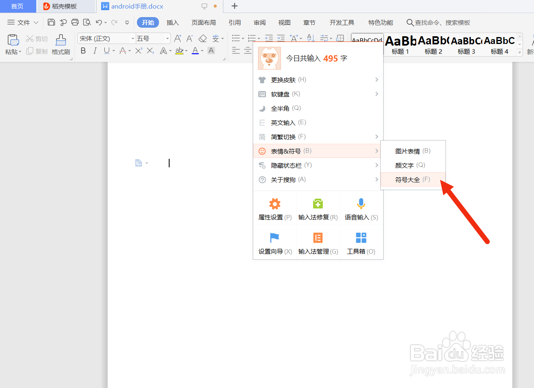This screenshot has width=534, height=388.
Task: Open the 文件 menu dropdown arrow
Action: [36, 22]
